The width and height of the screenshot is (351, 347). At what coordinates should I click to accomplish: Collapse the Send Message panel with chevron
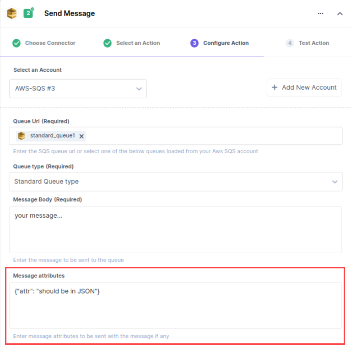(x=340, y=14)
